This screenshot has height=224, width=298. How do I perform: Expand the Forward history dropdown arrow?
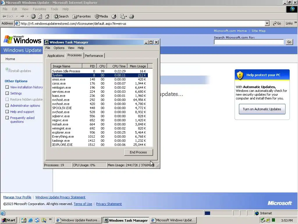(28, 16)
